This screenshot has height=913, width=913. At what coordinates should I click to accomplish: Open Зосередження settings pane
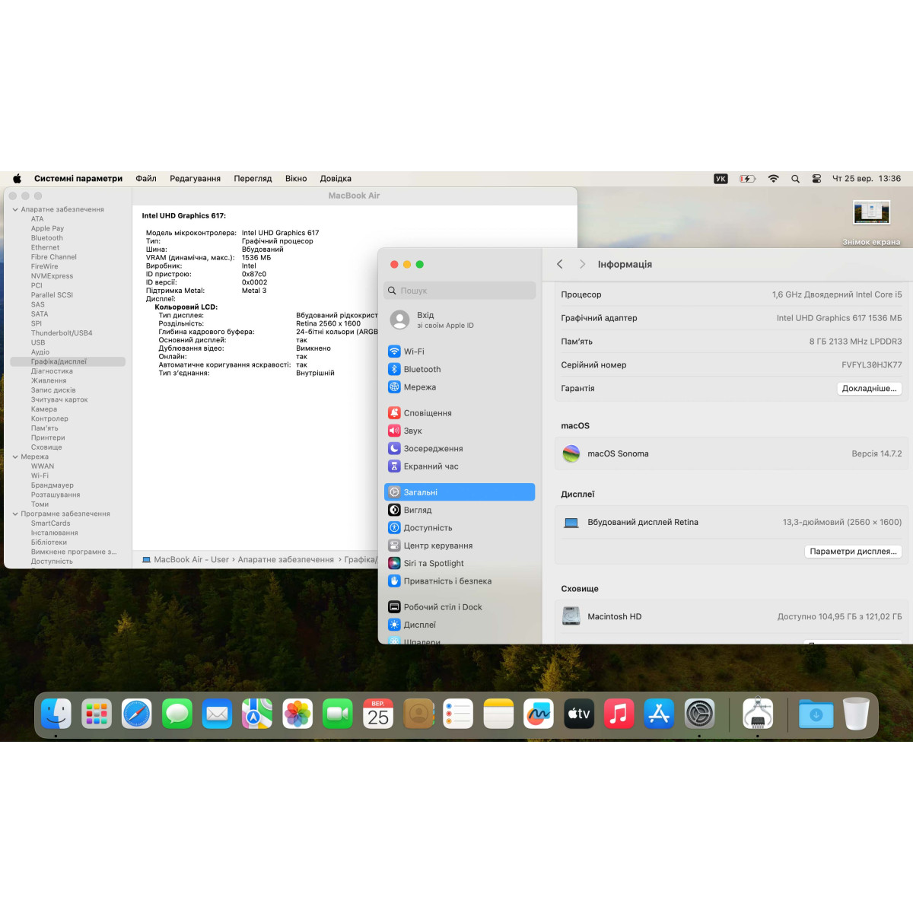coord(460,449)
